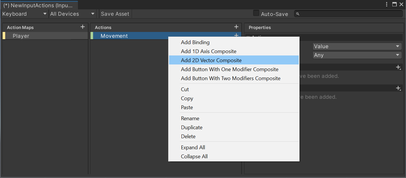Add a Processor via its plus icon

pyautogui.click(x=398, y=88)
